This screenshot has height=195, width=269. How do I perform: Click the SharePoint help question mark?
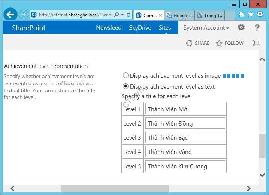click(x=257, y=27)
